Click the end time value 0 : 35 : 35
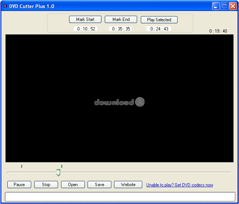This screenshot has height=204, width=239. point(121,29)
